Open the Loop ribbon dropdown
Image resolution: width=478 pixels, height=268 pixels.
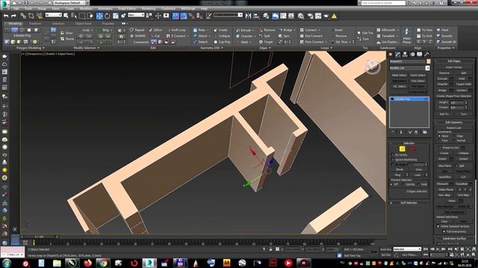click(x=88, y=30)
